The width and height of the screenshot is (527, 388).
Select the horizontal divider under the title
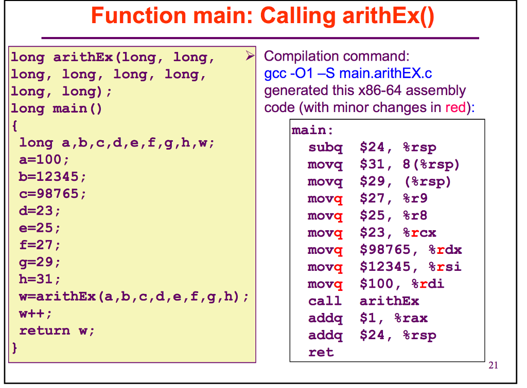pos(262,36)
